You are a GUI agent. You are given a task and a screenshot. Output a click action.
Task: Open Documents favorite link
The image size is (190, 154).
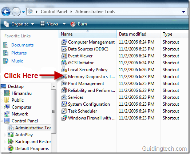[x=22, y=45]
